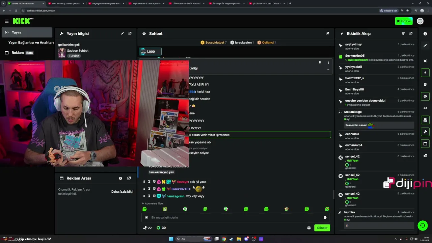Image resolution: width=432 pixels, height=243 pixels.
Task: Open the pinned message three-dot menu
Action: pos(328,63)
